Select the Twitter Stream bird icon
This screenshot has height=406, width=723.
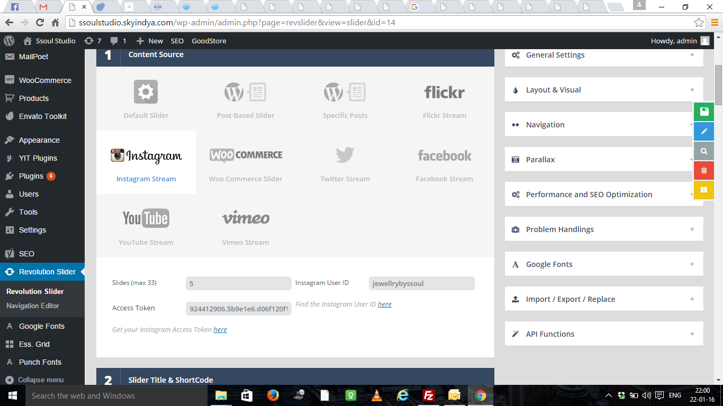click(x=345, y=155)
